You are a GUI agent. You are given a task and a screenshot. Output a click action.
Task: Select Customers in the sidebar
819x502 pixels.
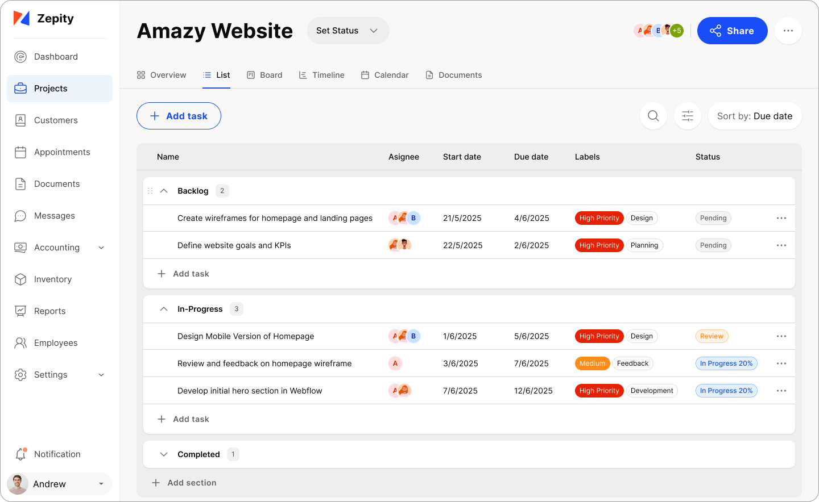click(x=55, y=120)
